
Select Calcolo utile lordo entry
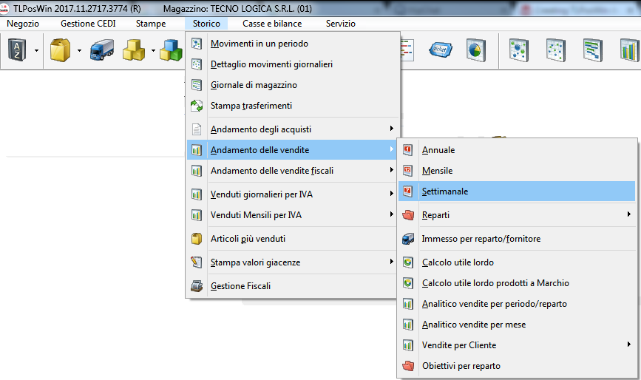click(458, 262)
